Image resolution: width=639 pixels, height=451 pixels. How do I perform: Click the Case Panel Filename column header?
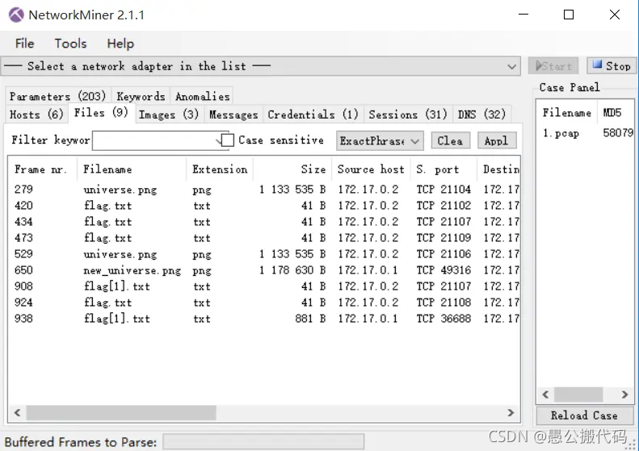coord(567,113)
